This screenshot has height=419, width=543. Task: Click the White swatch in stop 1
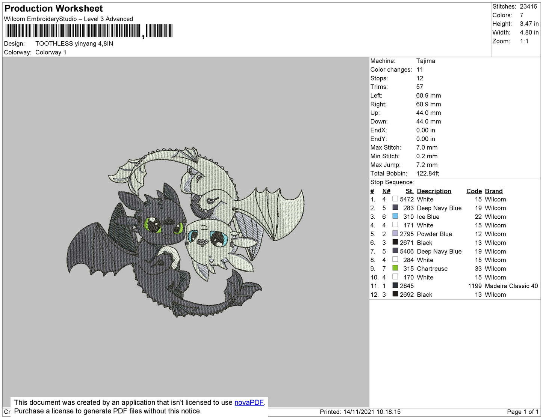395,199
